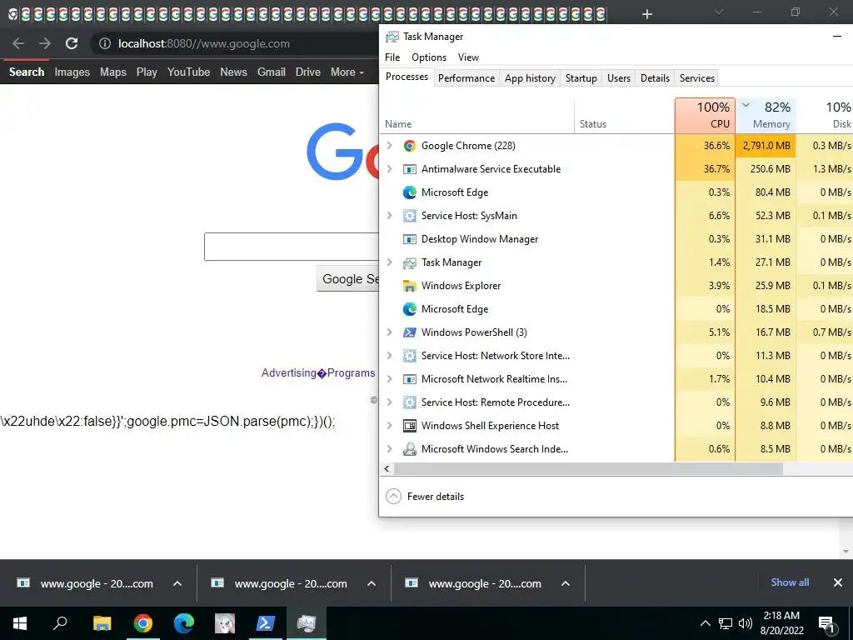Open Task Manager View menu
The image size is (853, 640).
coord(468,57)
